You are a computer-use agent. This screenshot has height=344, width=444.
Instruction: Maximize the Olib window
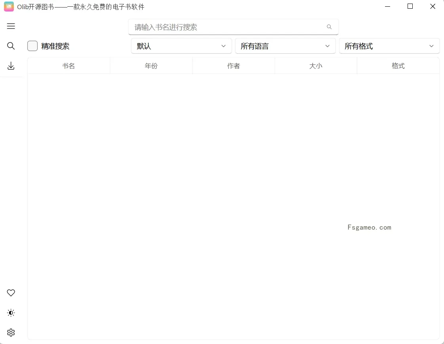pyautogui.click(x=410, y=6)
